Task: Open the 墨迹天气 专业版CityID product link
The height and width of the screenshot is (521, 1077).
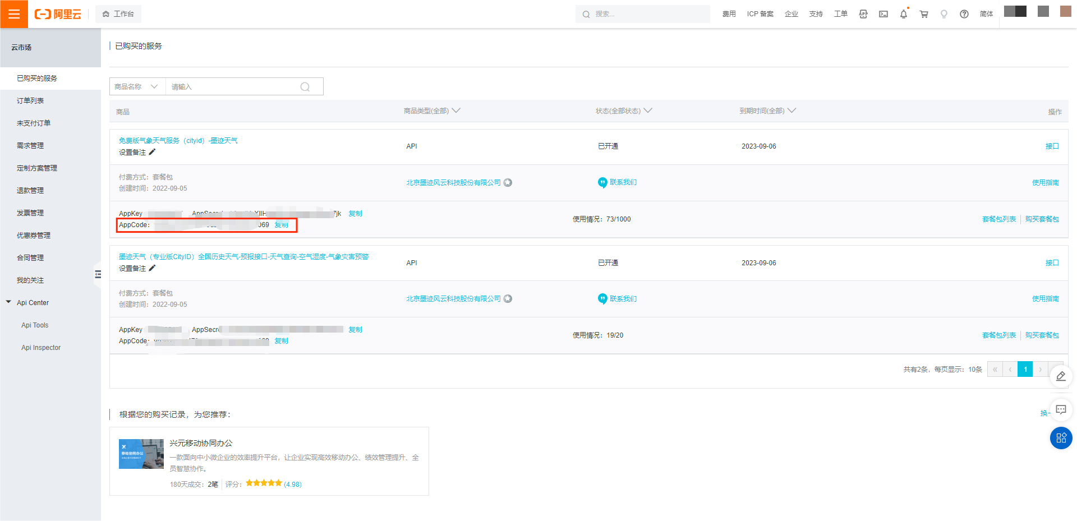Action: point(243,256)
